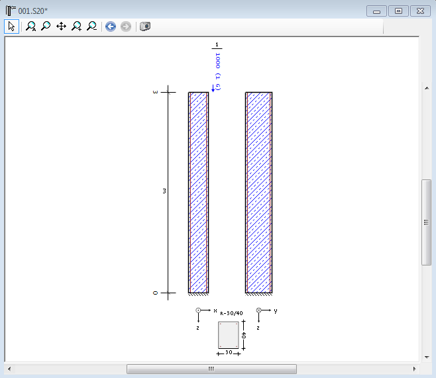Click the 001.S20 window title icon
Image resolution: width=436 pixels, height=378 pixels.
[x=11, y=11]
